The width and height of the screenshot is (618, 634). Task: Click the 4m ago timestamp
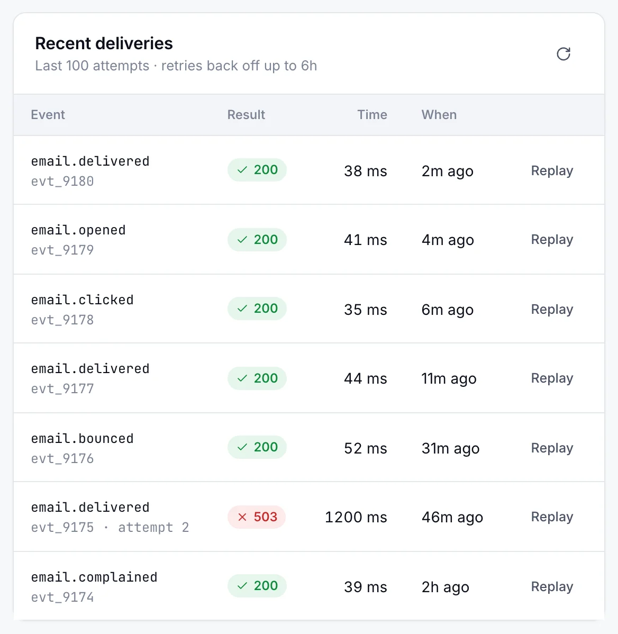[x=448, y=240]
